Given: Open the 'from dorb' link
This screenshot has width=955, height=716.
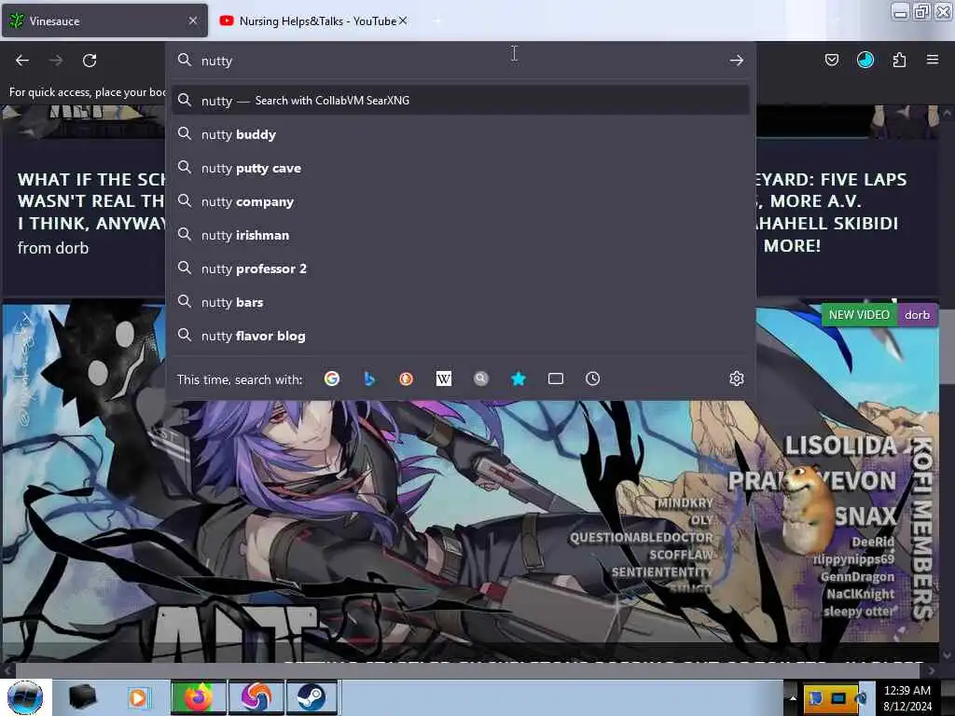Looking at the screenshot, I should pos(53,248).
